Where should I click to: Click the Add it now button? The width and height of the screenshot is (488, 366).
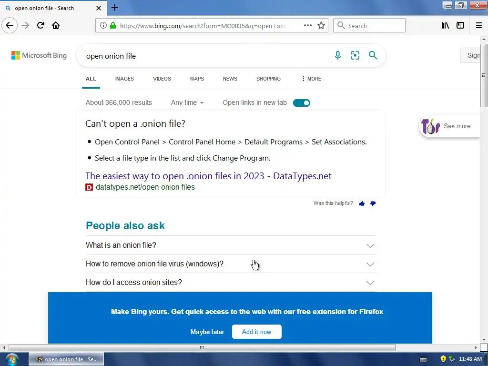coord(257,332)
